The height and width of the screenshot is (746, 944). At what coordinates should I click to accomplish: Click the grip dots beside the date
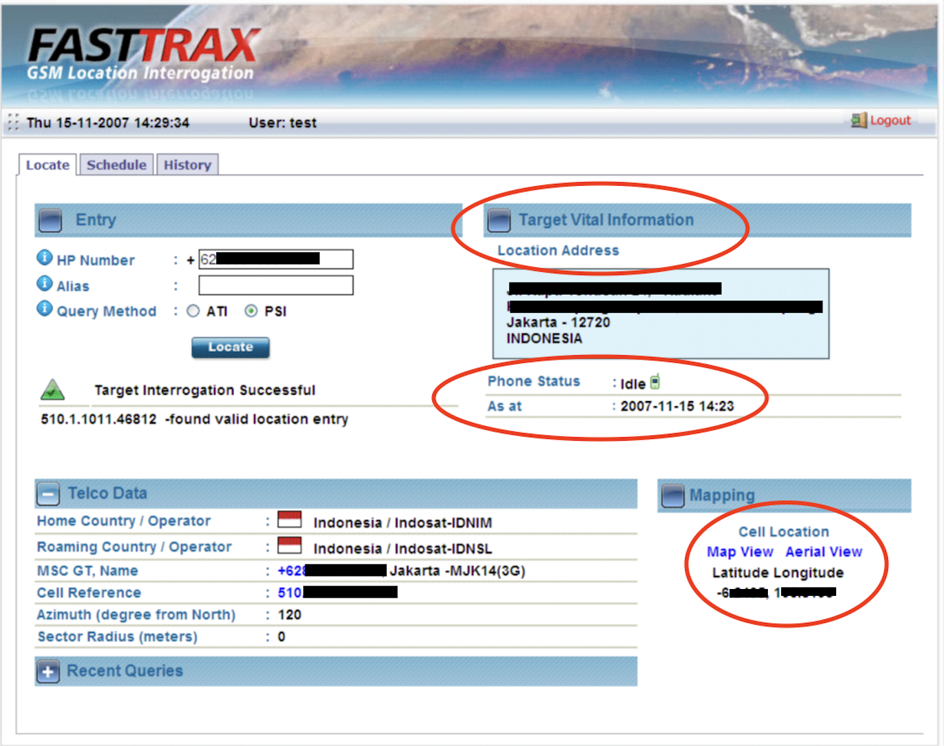pos(14,122)
